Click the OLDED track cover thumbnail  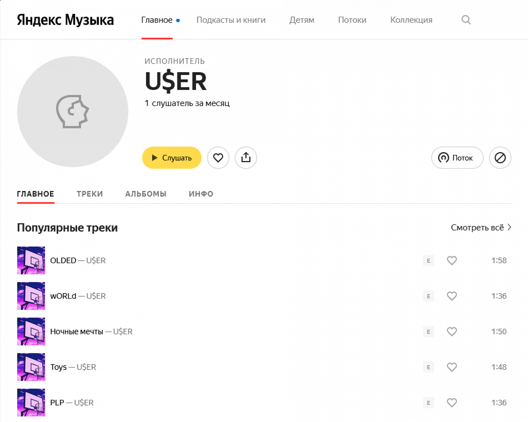click(x=31, y=260)
